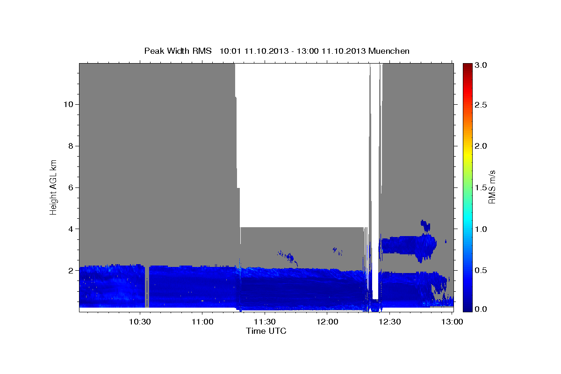Click the '10:30' time tick label
Viewport: 561px width, 374px height.
[140, 322]
